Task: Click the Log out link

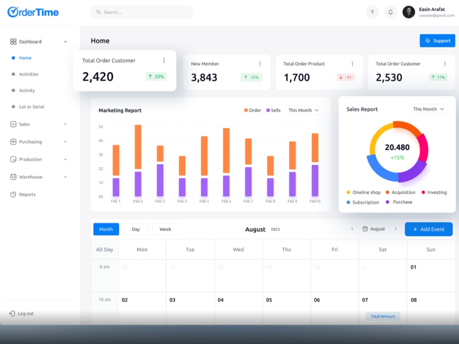Action: pyautogui.click(x=22, y=313)
